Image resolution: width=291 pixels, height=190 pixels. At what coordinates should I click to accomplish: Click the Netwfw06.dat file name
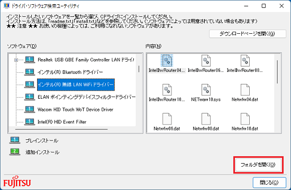tap(167, 129)
